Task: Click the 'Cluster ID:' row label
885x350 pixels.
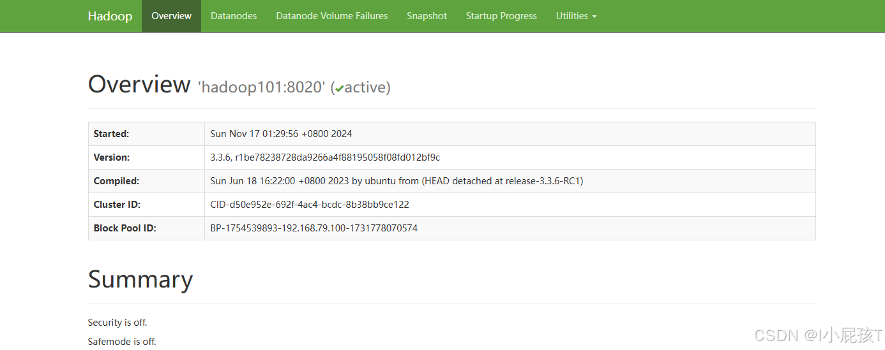Action: click(117, 205)
